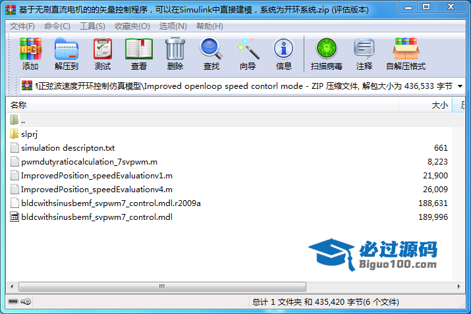This screenshot has height=314, width=471.
Task: Close the WinRAR window
Action: 451,7
